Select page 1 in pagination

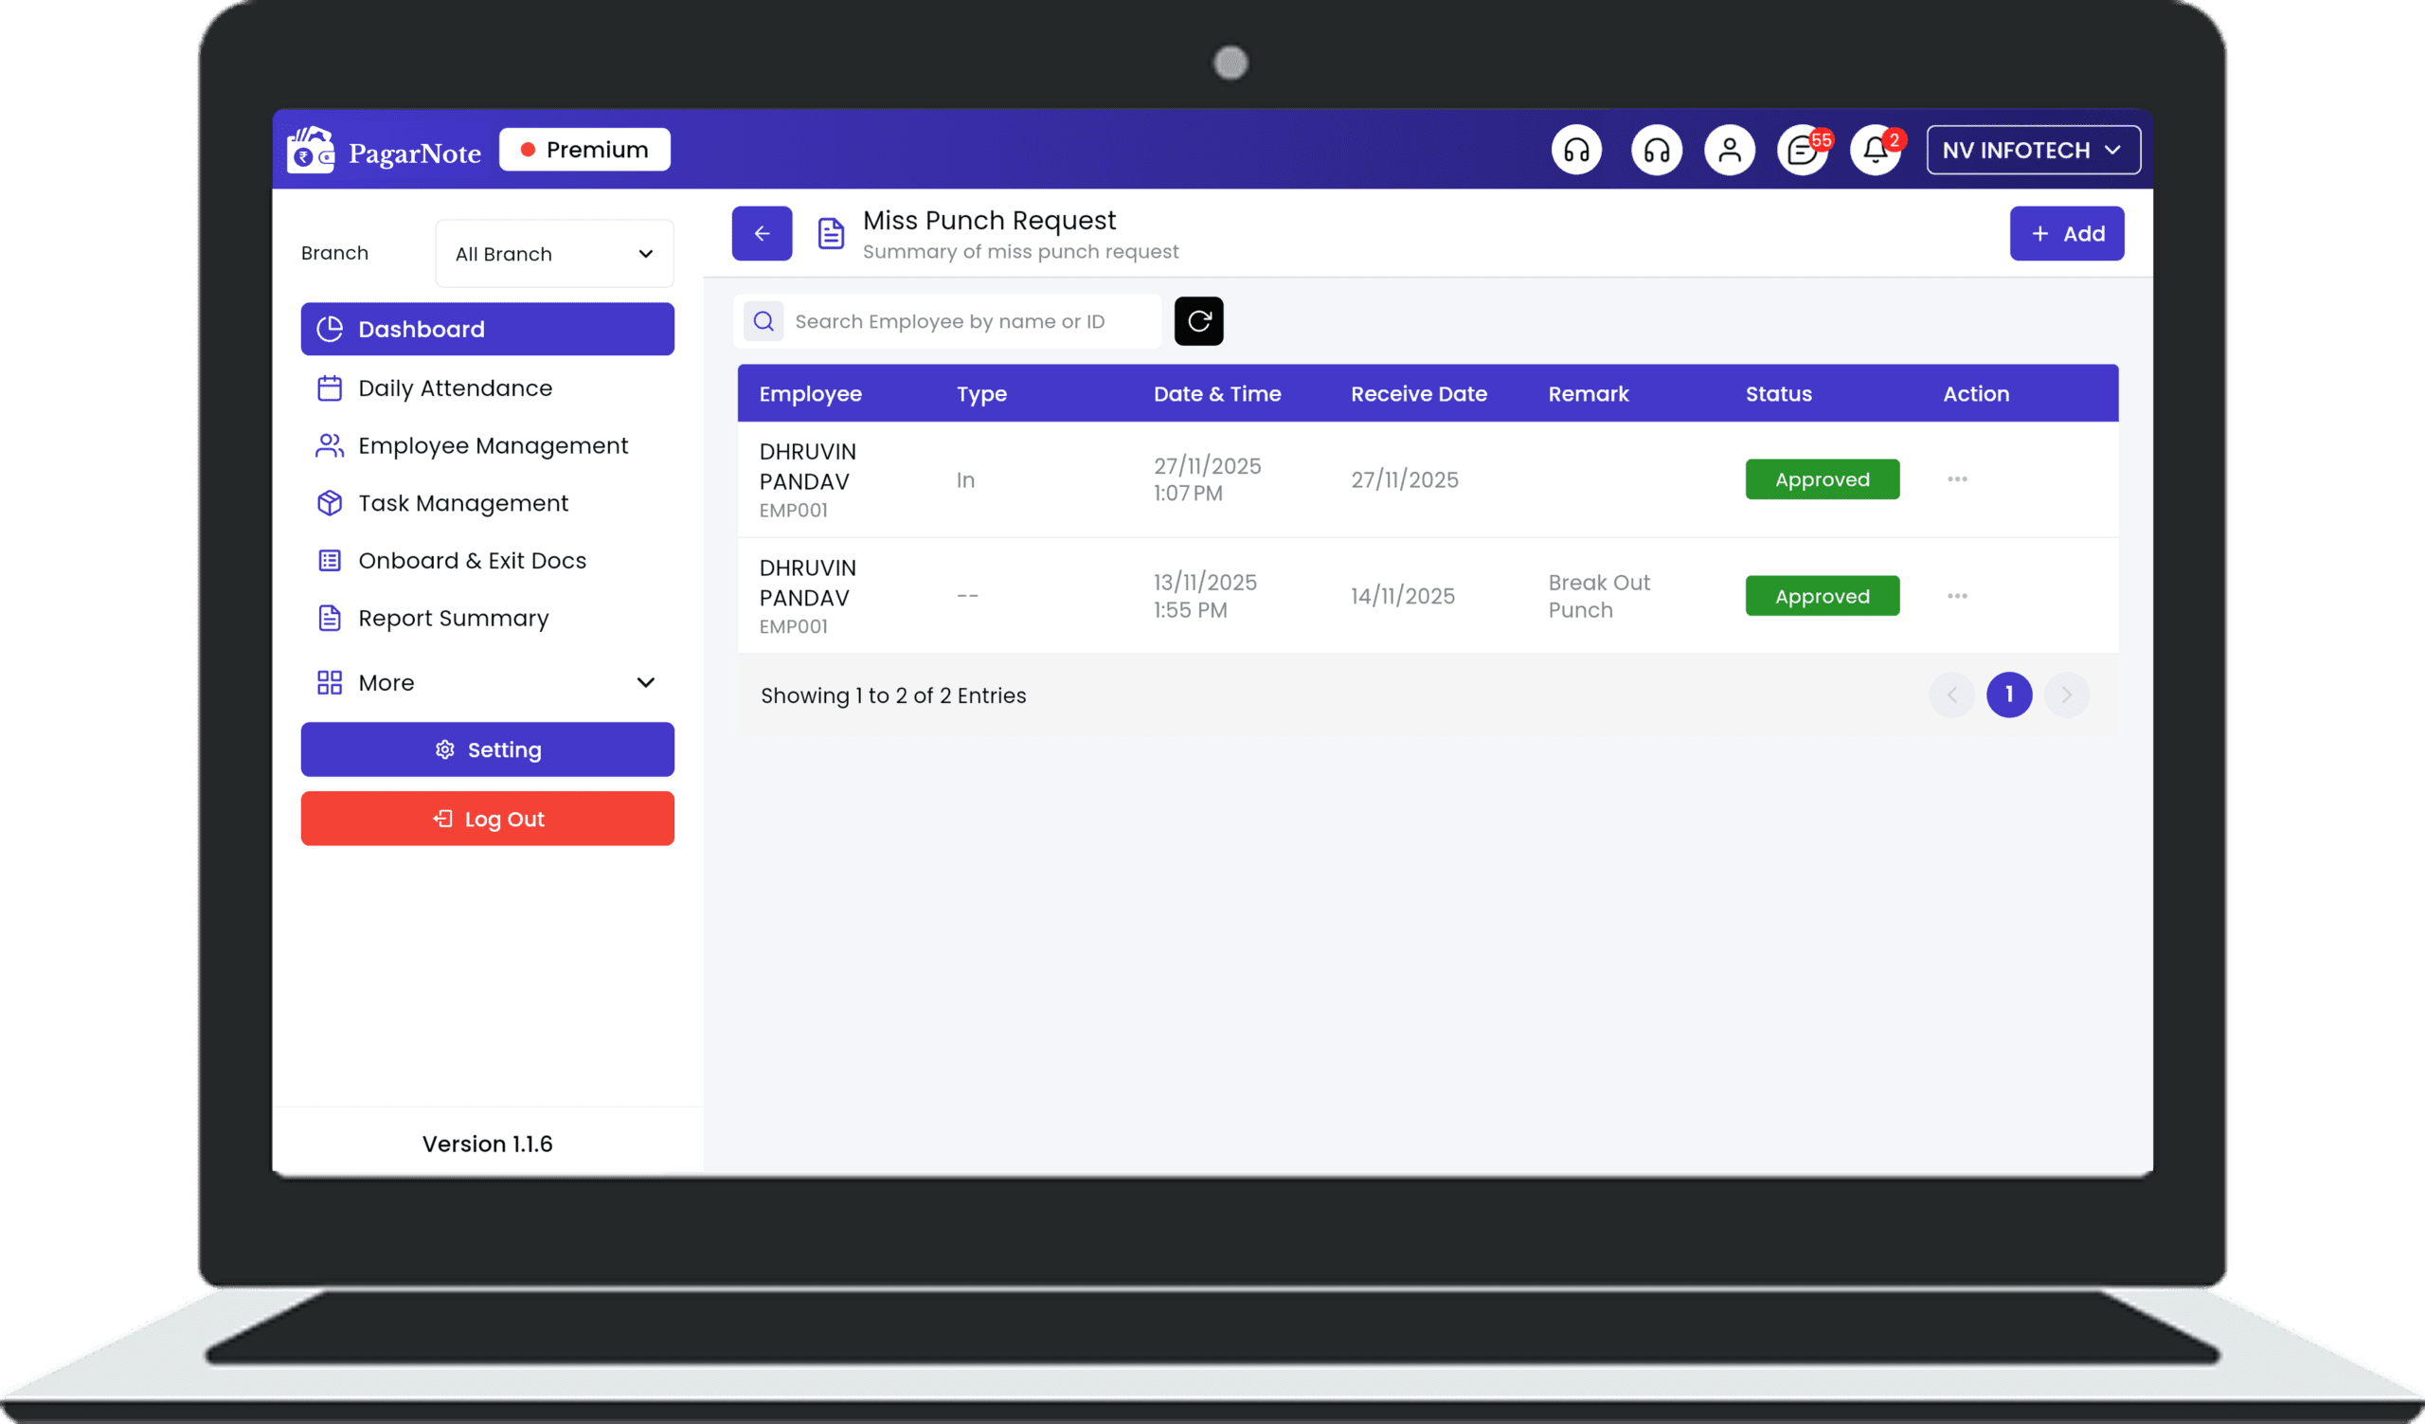(2009, 694)
